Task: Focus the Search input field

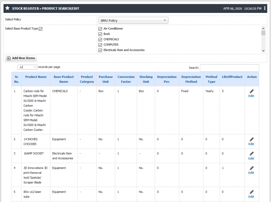Action: click(x=229, y=68)
